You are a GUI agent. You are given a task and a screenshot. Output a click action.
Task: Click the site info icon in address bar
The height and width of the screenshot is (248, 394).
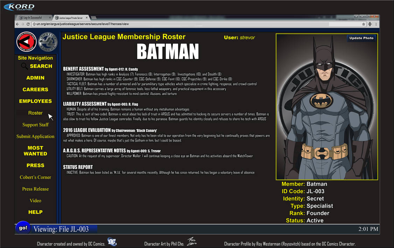coord(34,24)
